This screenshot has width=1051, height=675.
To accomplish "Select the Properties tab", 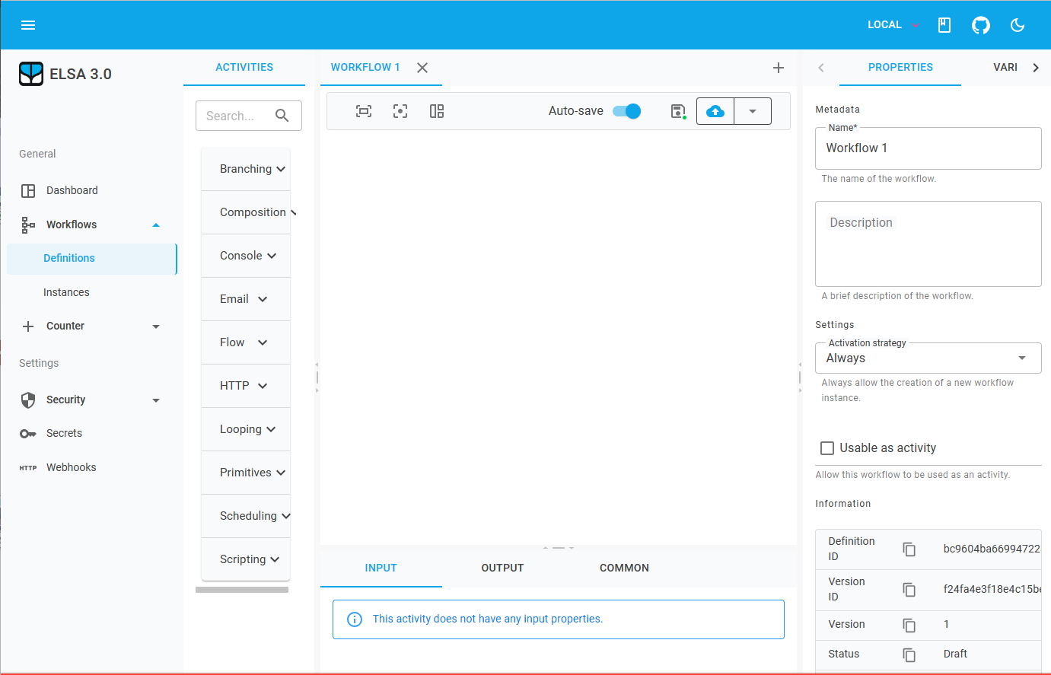I will [x=900, y=68].
